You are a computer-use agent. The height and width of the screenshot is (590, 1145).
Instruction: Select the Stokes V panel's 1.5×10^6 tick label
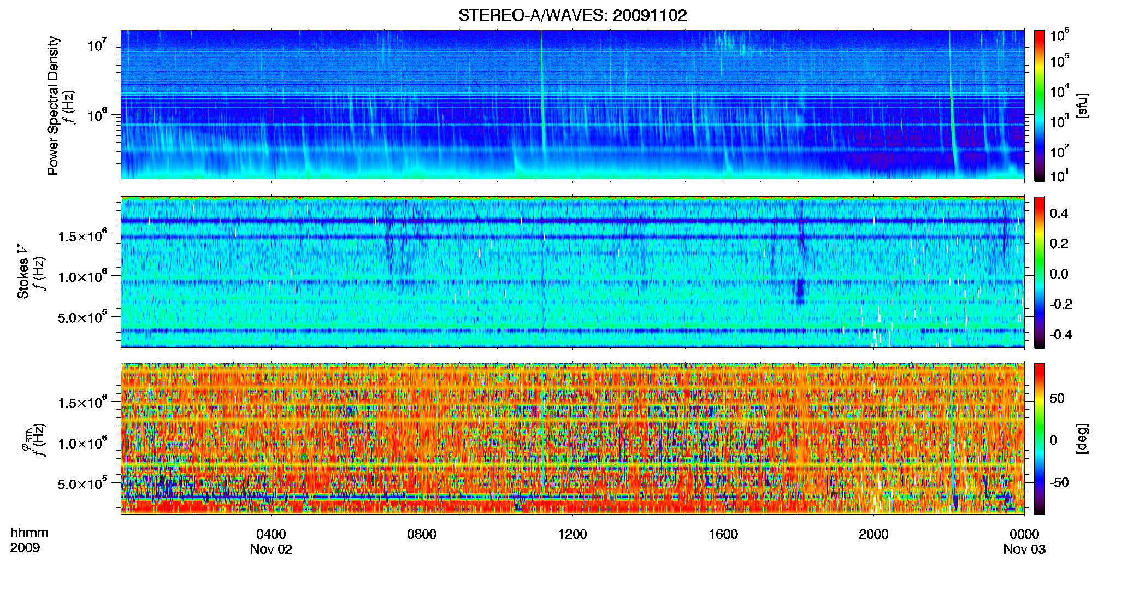click(x=82, y=235)
